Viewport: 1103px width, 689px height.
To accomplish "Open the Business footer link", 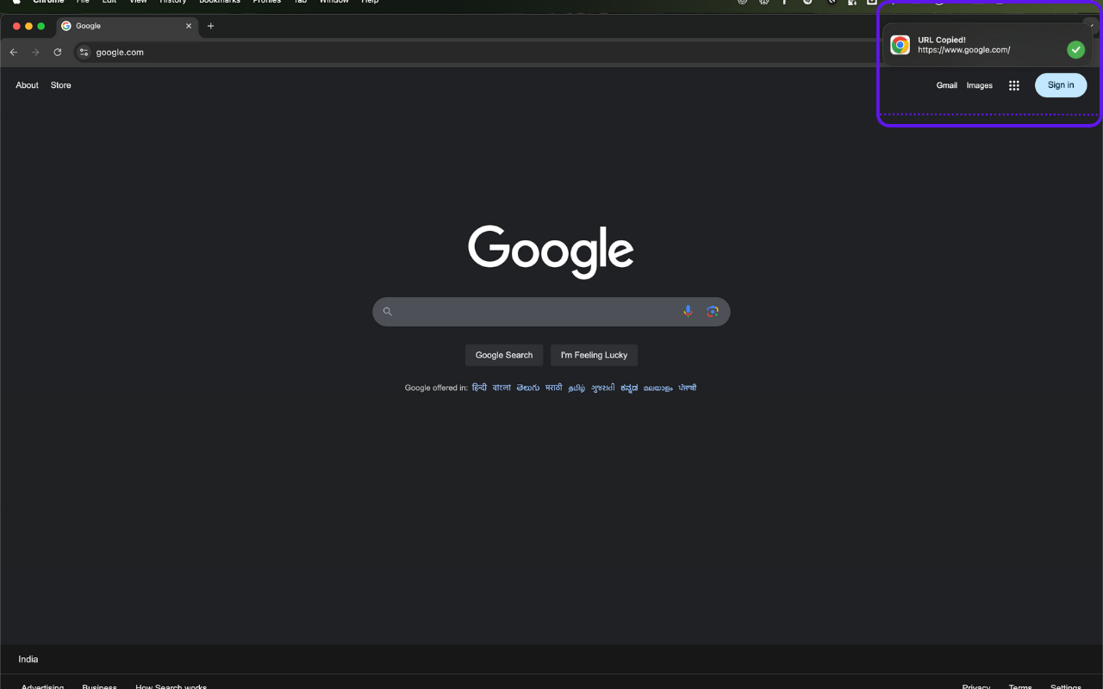I will [100, 686].
